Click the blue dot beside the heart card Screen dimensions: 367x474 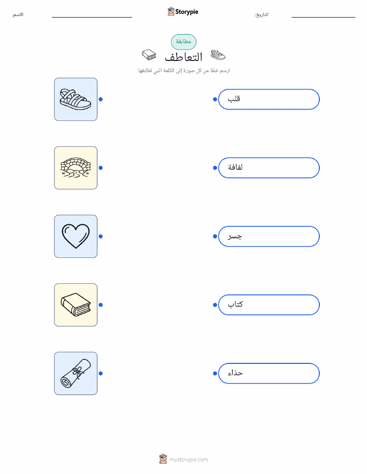pyautogui.click(x=101, y=236)
